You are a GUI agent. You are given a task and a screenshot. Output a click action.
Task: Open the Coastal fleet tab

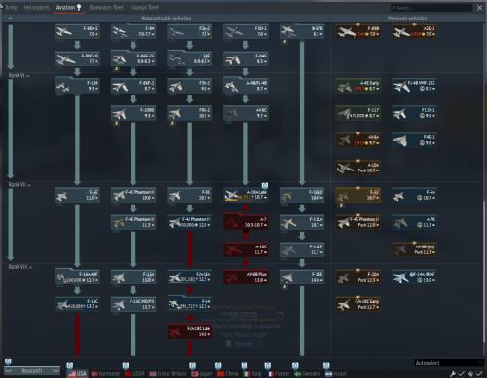tap(144, 7)
